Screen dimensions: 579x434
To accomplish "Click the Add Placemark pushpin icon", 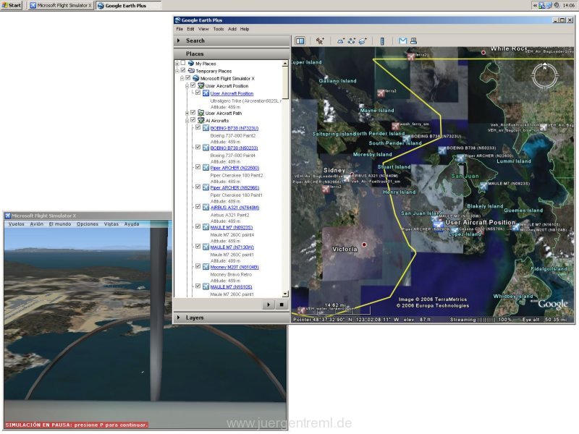I will pyautogui.click(x=320, y=41).
